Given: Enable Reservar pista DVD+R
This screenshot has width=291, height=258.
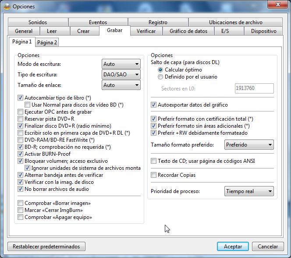Looking at the screenshot, I should [20, 119].
